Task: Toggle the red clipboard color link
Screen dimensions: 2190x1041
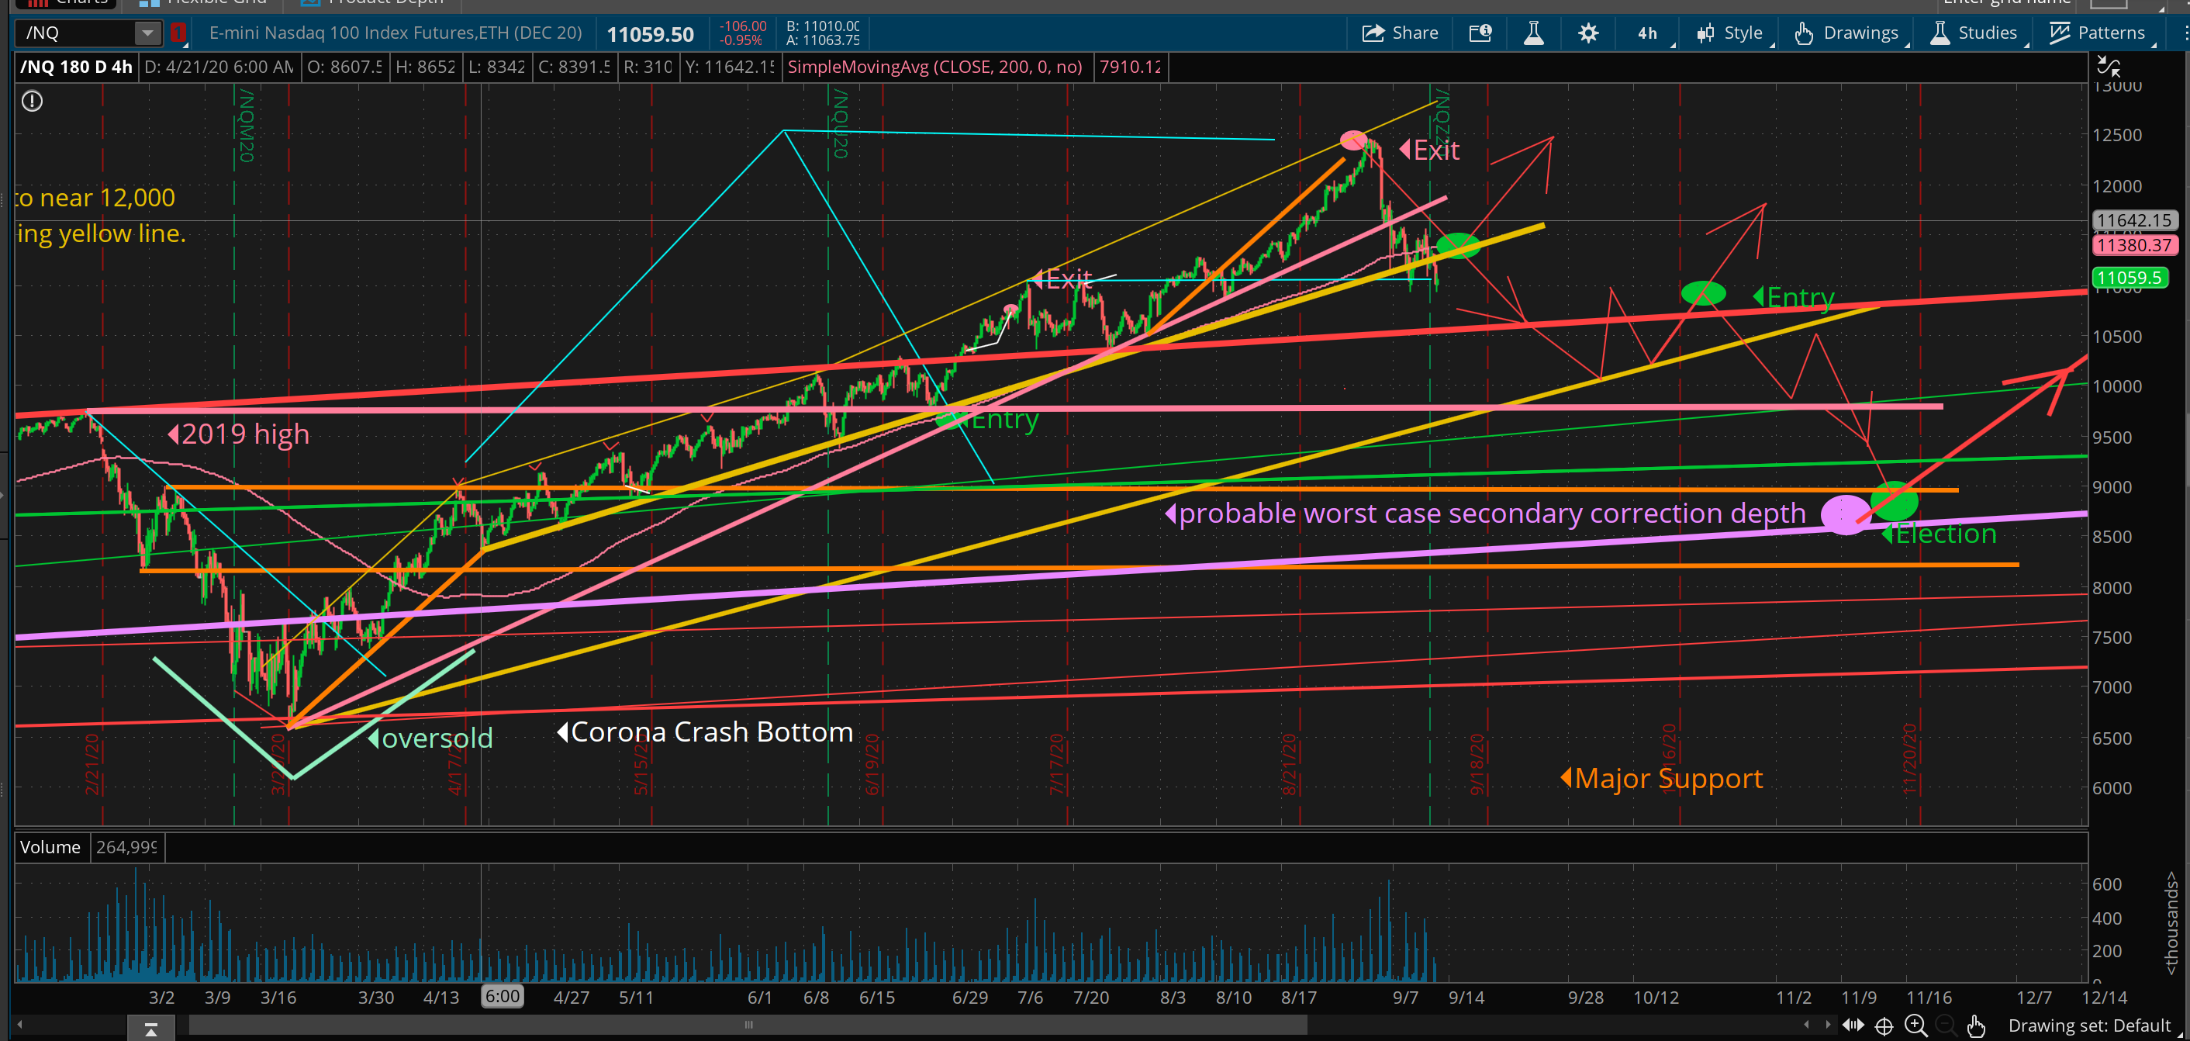Action: tap(178, 33)
